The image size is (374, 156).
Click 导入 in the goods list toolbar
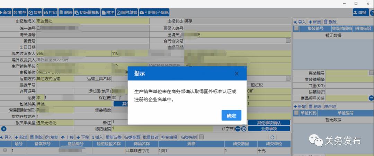click(x=6, y=137)
